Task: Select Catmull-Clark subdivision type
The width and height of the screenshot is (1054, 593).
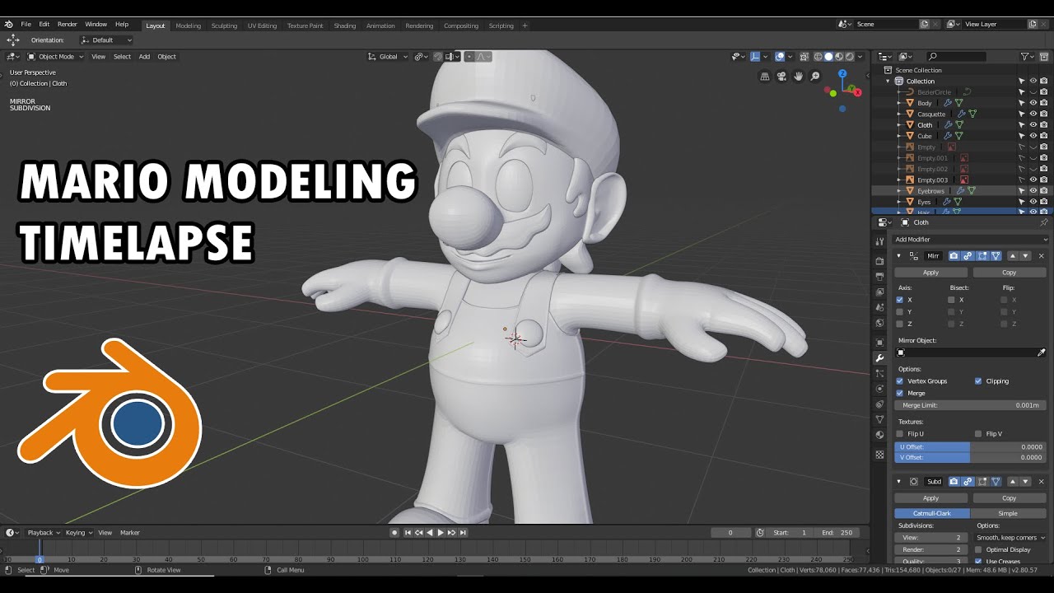Action: pos(932,513)
